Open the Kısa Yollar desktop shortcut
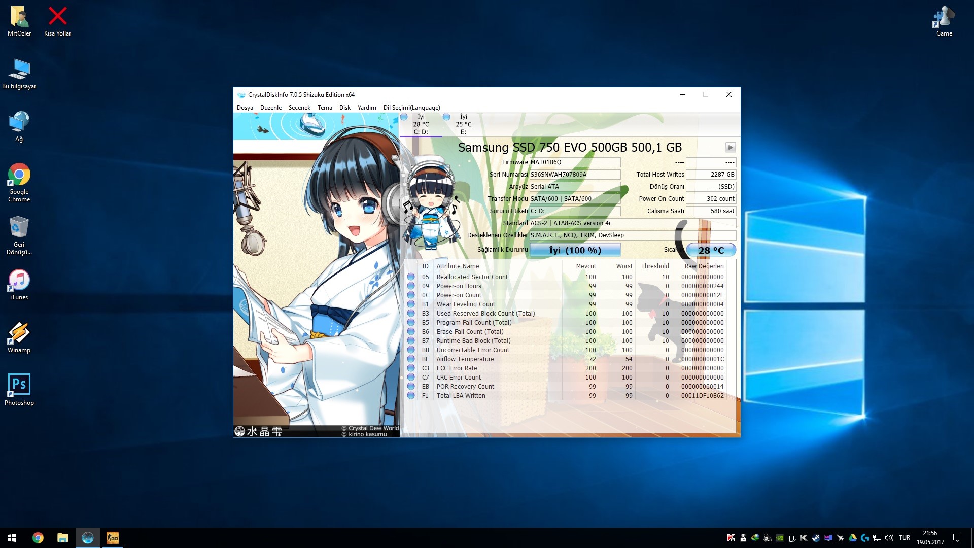This screenshot has height=548, width=974. tap(57, 21)
